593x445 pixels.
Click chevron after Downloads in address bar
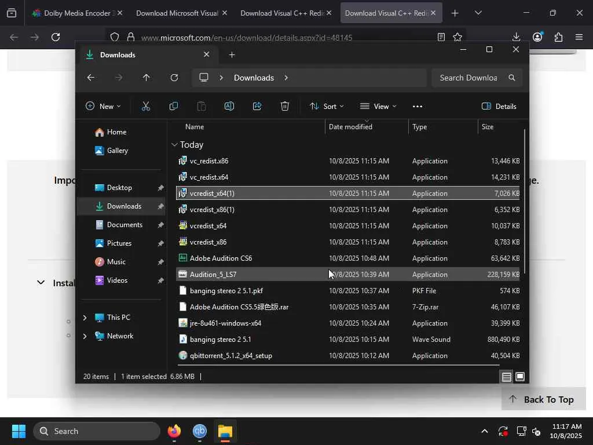(286, 78)
